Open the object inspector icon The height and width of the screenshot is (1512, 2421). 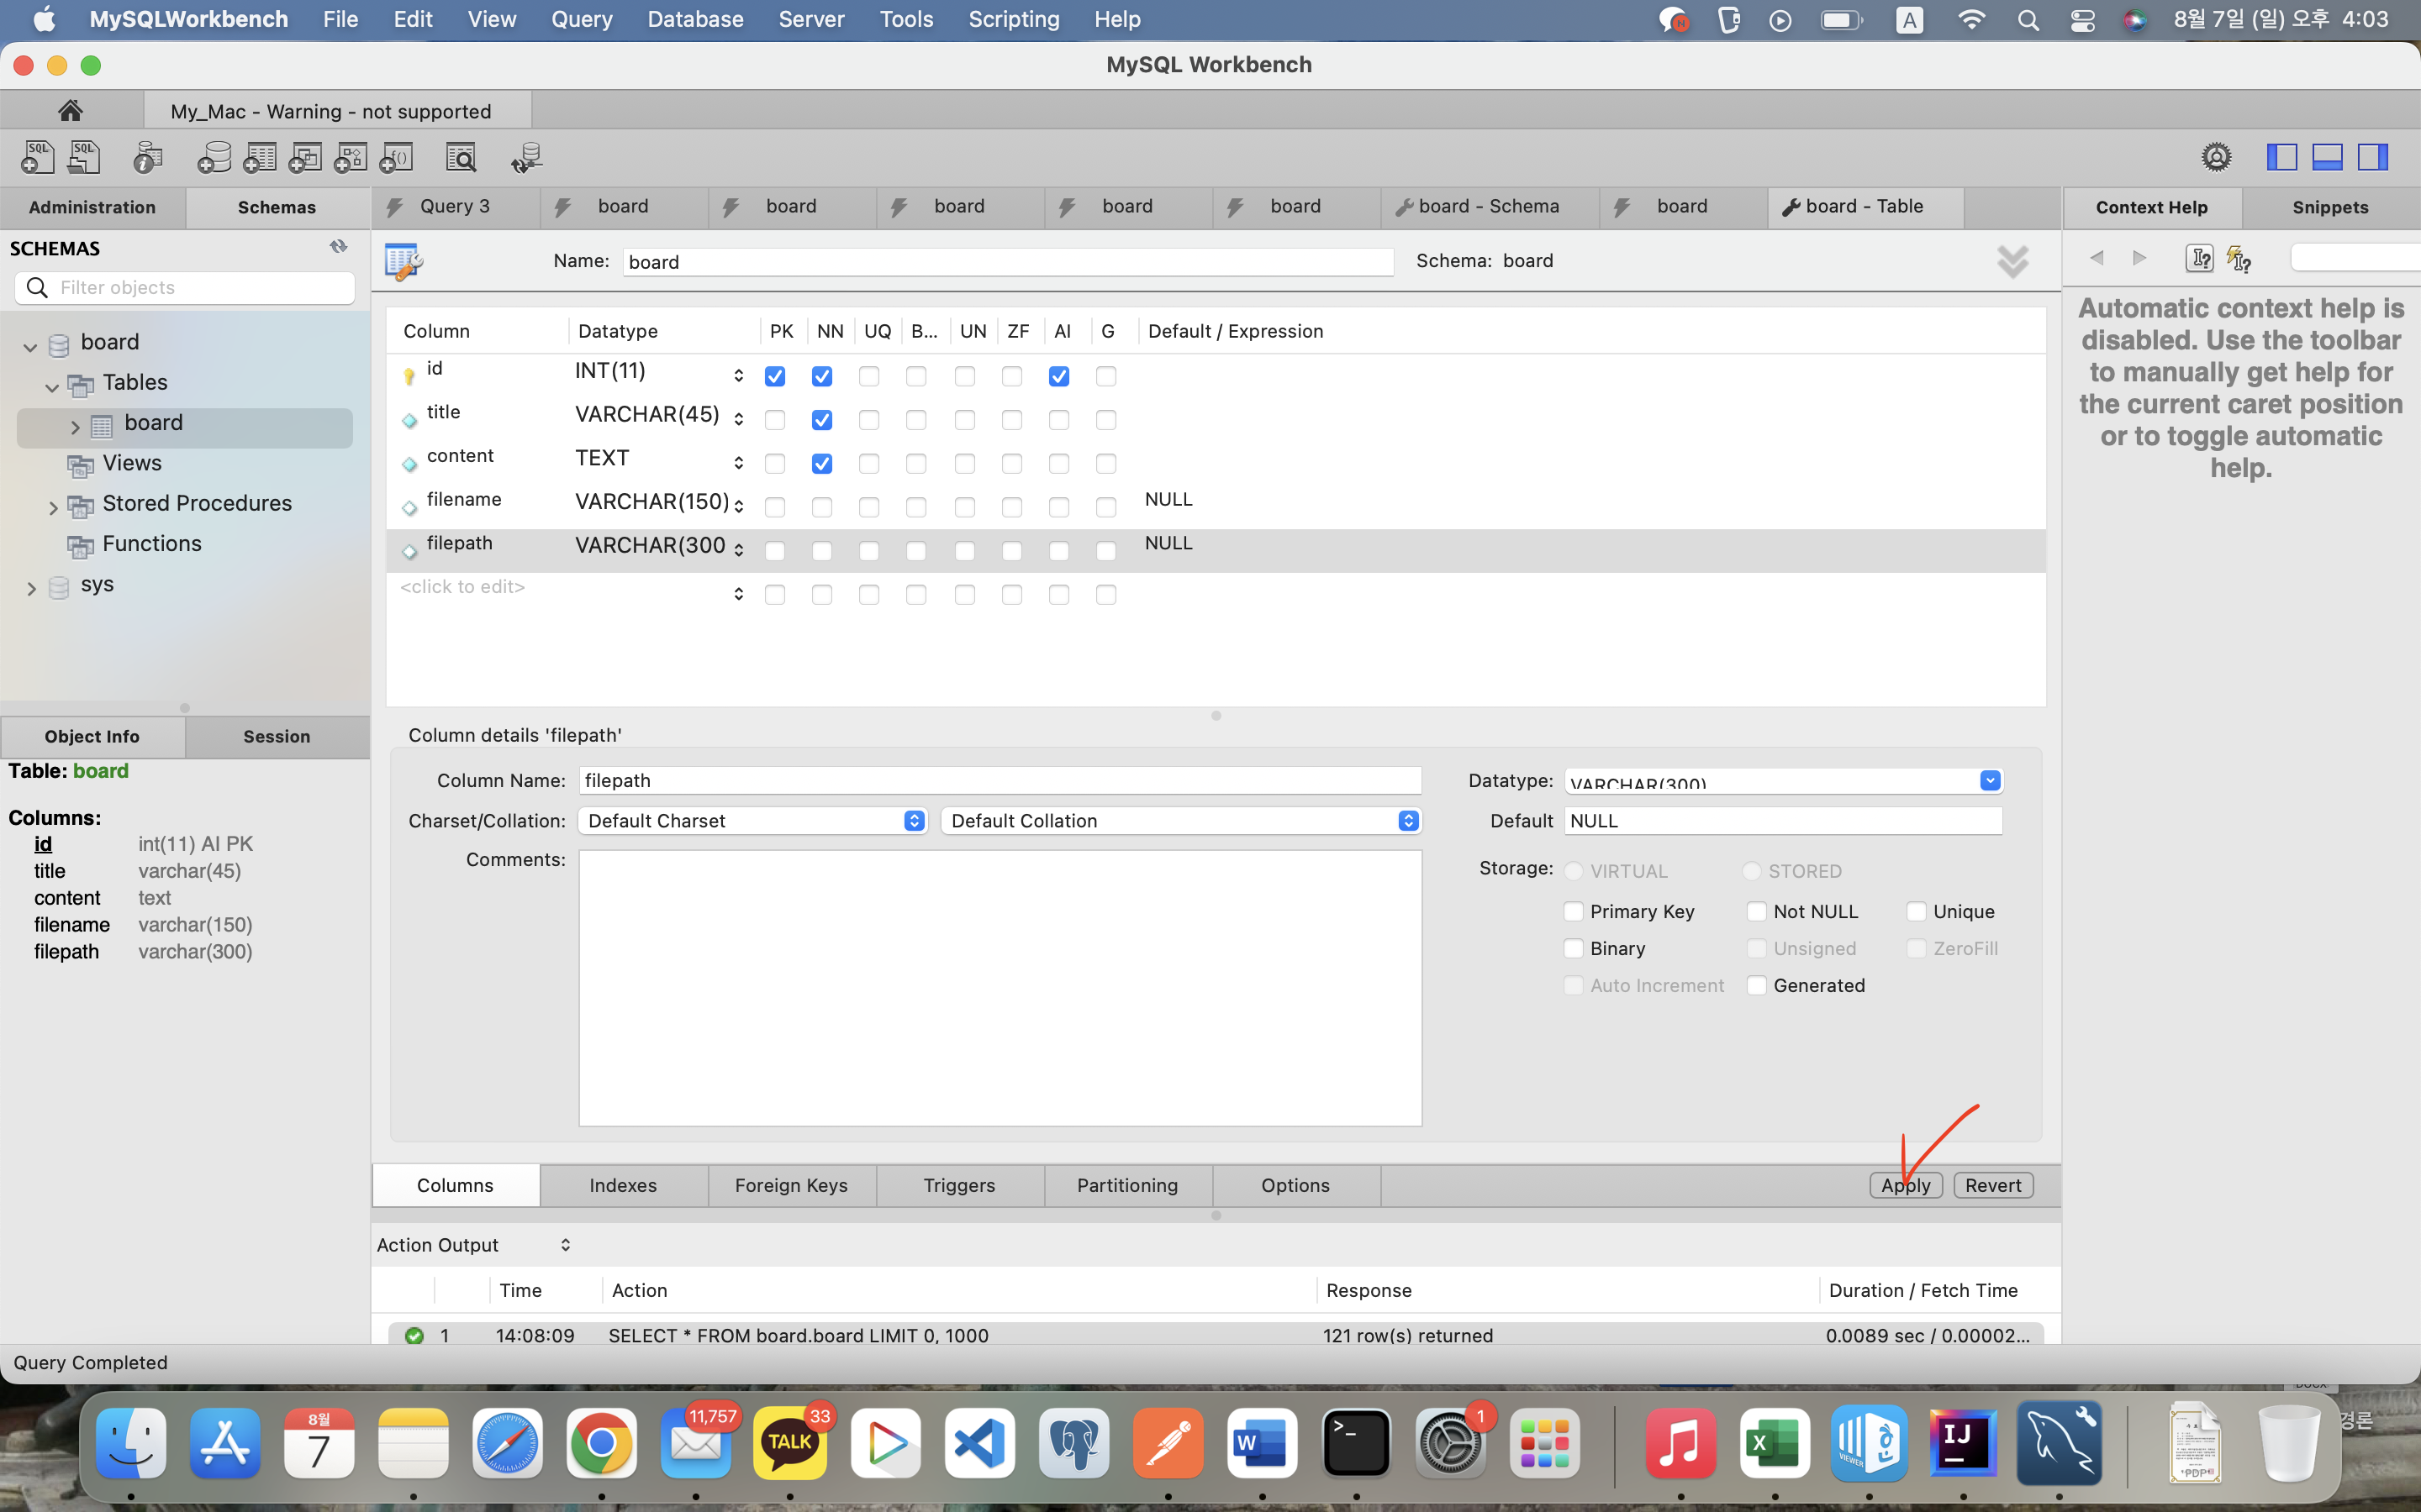coord(148,157)
